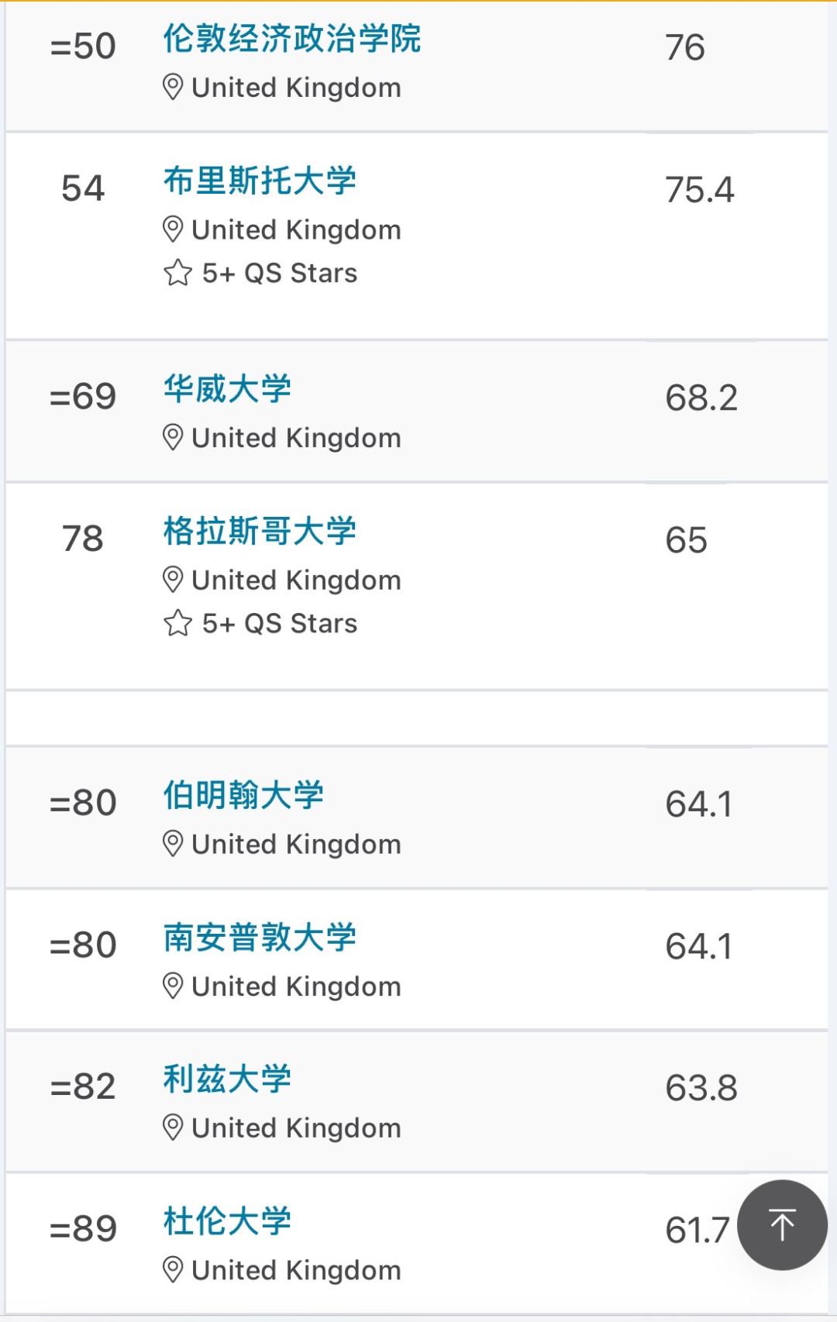Click the location pin under 杜伦大学

[x=173, y=1270]
